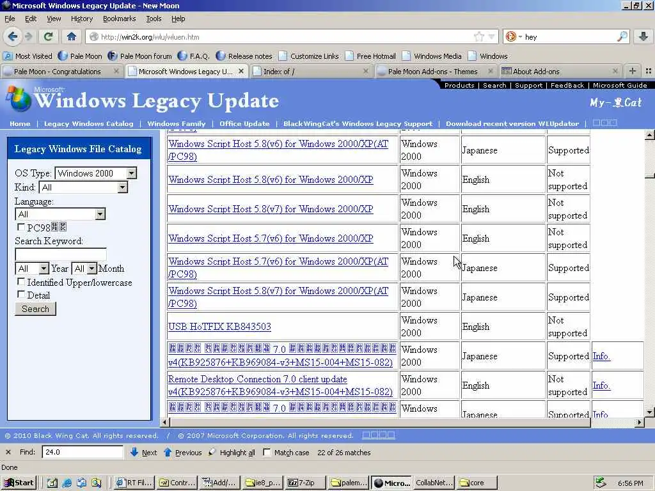Close the find bar with the X
The width and height of the screenshot is (655, 491).
point(8,452)
